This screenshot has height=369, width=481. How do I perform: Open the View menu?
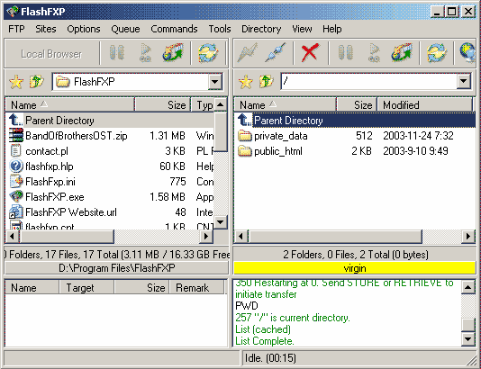302,29
